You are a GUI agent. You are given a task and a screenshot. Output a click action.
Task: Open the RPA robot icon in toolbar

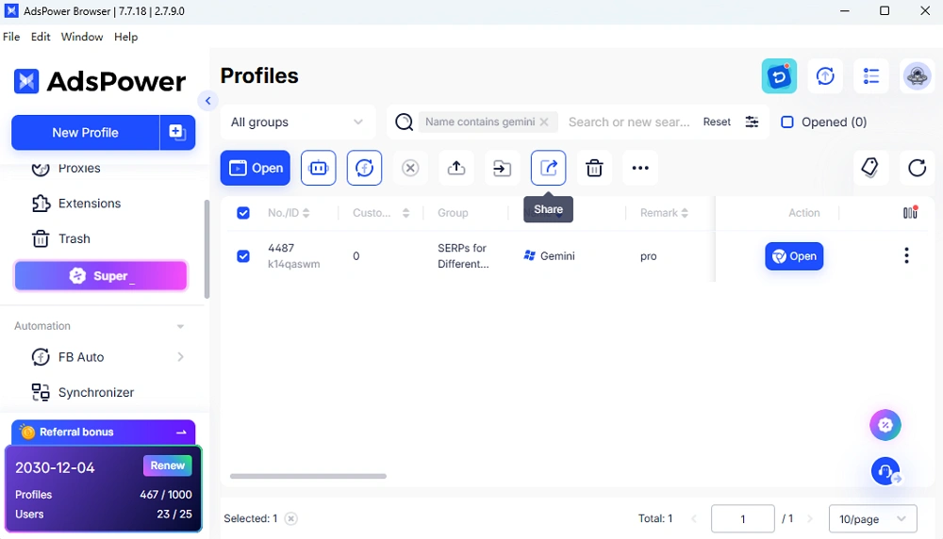coord(318,169)
